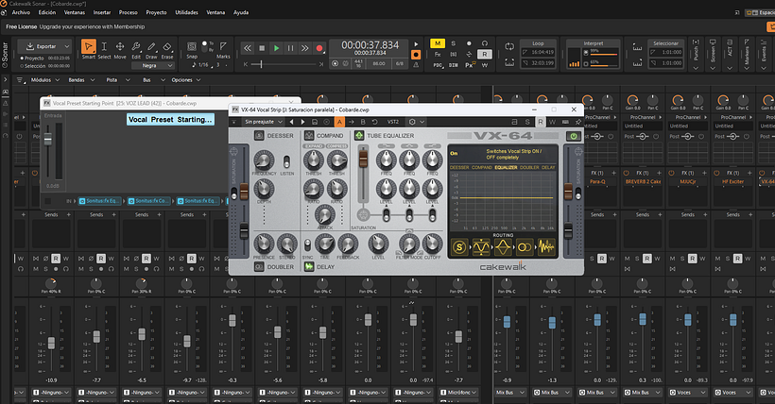The height and width of the screenshot is (404, 775).
Task: Open the Sin preajuste preset dropdown
Action: point(267,122)
